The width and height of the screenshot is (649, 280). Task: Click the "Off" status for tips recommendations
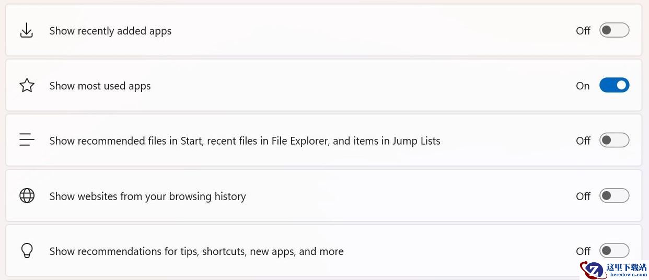point(583,251)
